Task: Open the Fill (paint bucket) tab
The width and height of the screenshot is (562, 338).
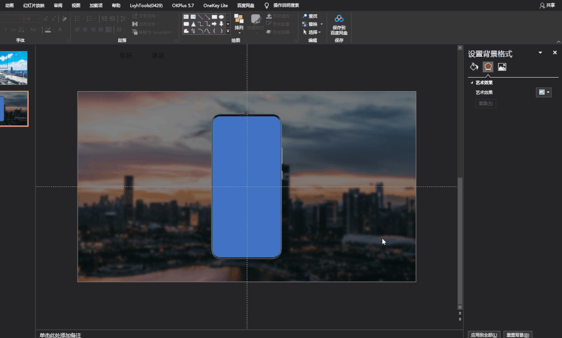Action: (474, 67)
